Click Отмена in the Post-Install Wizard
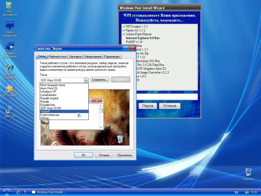Screen dimensions: 261x196 (169, 106)
